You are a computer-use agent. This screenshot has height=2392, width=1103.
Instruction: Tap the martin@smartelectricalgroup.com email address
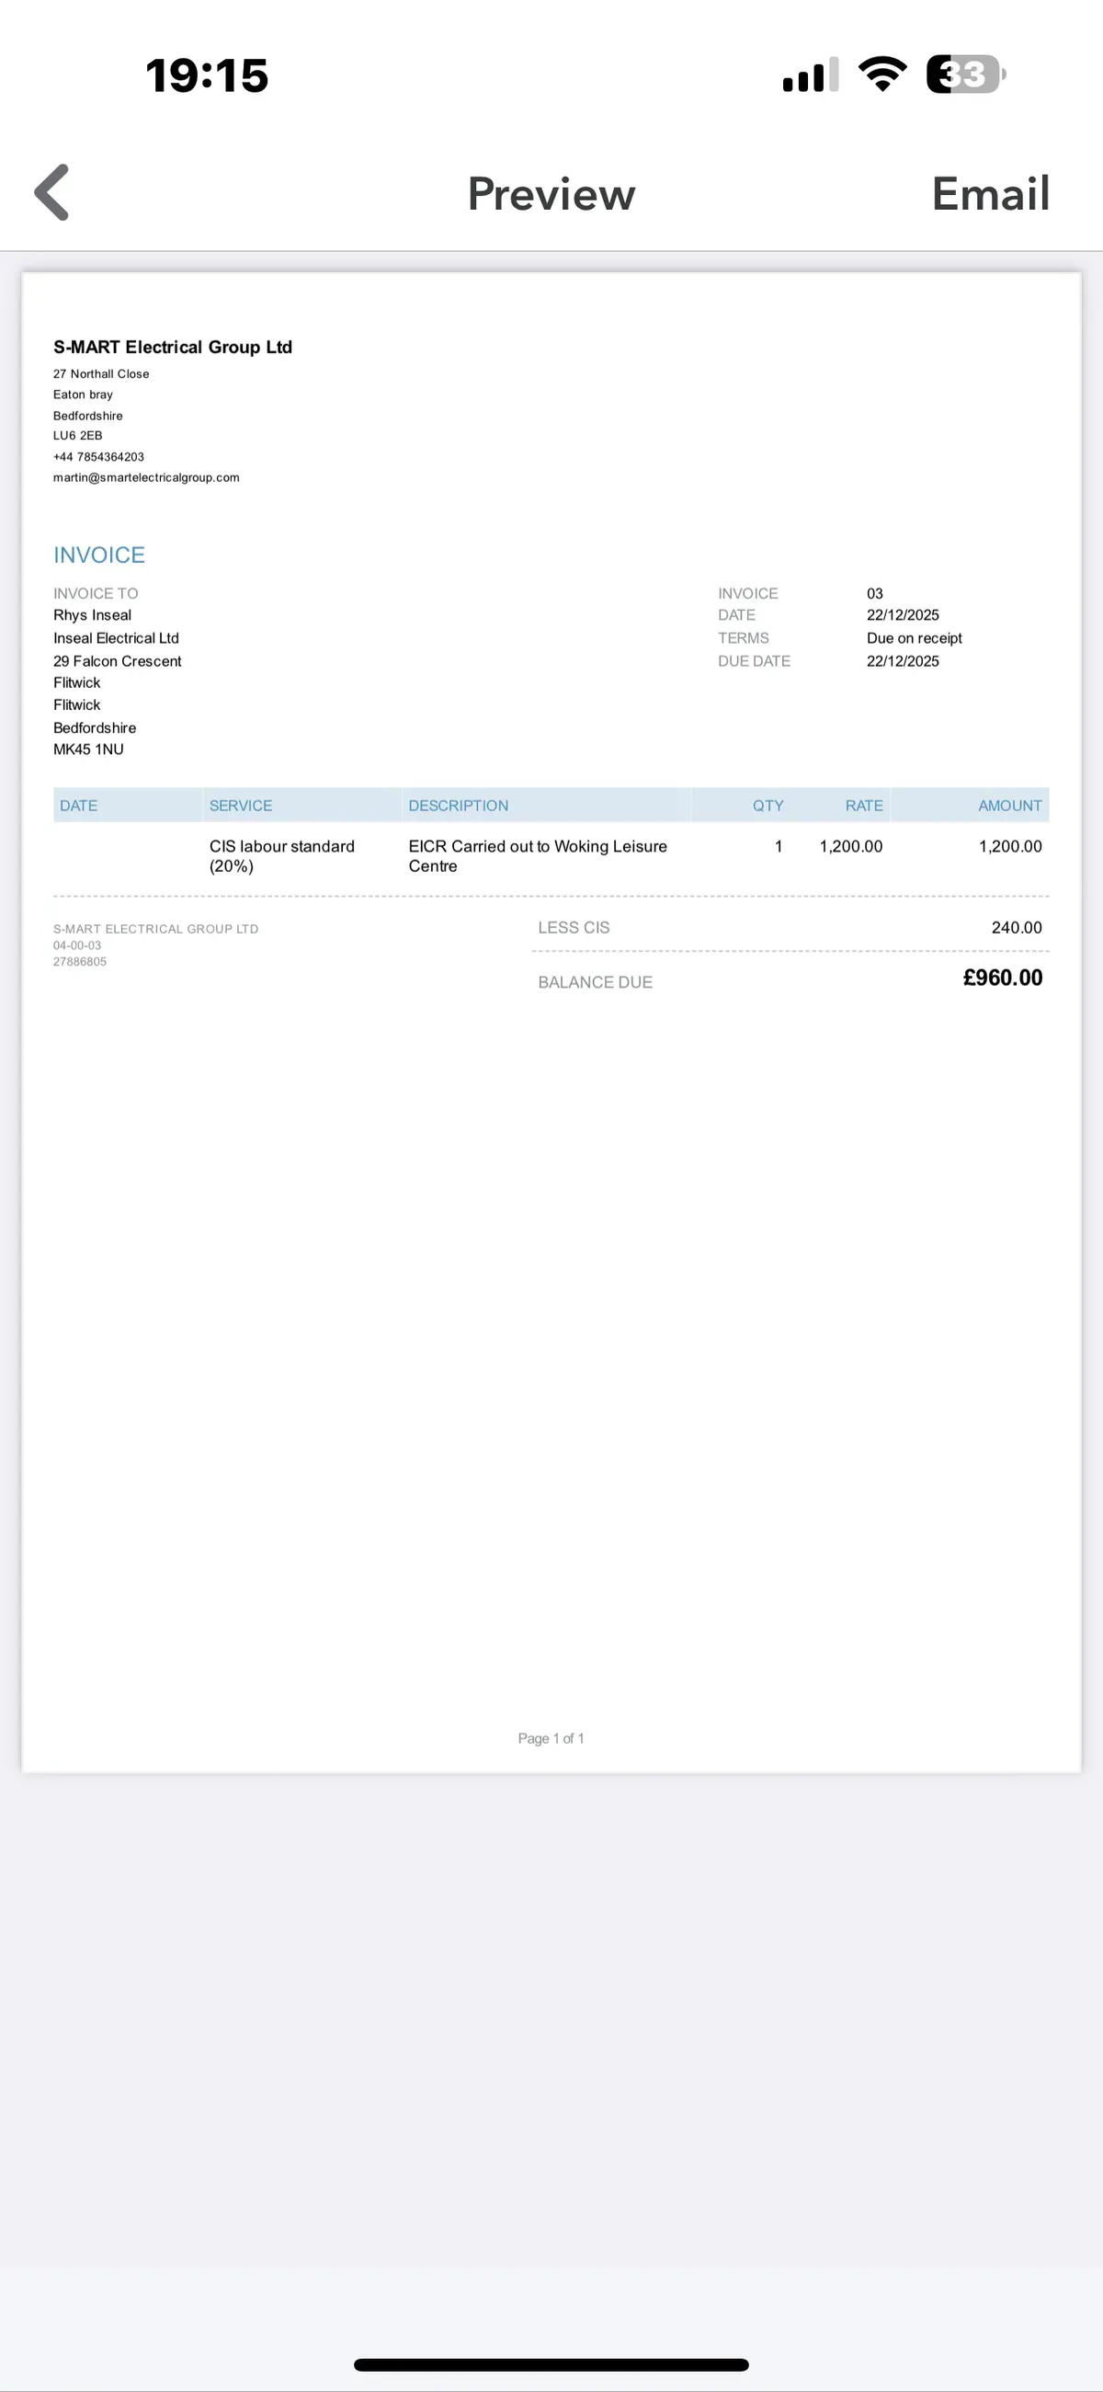tap(147, 477)
